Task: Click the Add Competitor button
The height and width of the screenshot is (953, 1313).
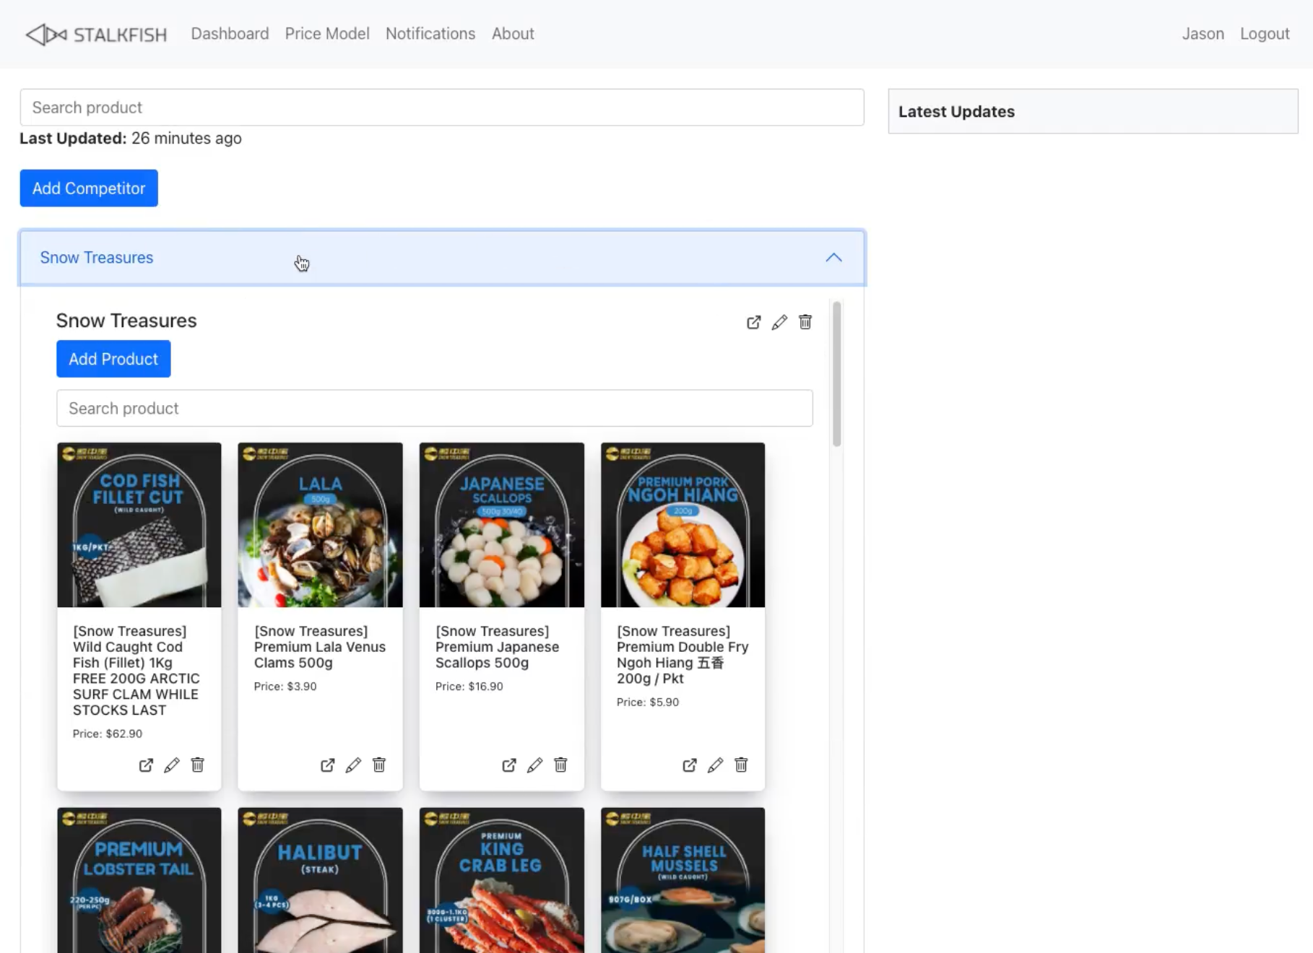Action: [x=89, y=188]
